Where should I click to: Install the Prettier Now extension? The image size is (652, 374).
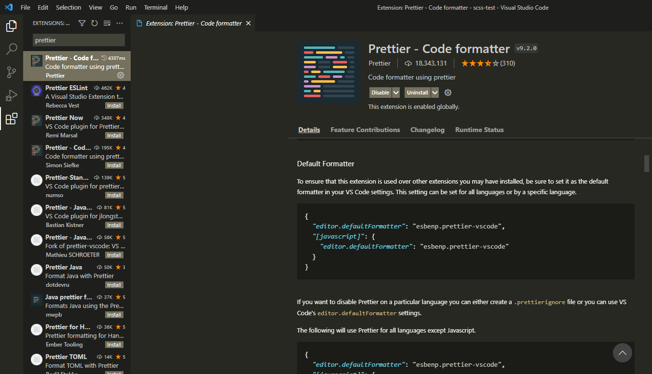(114, 135)
